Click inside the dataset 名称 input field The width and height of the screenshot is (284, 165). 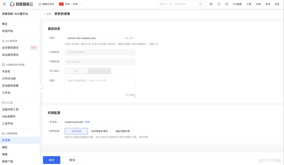[97, 38]
